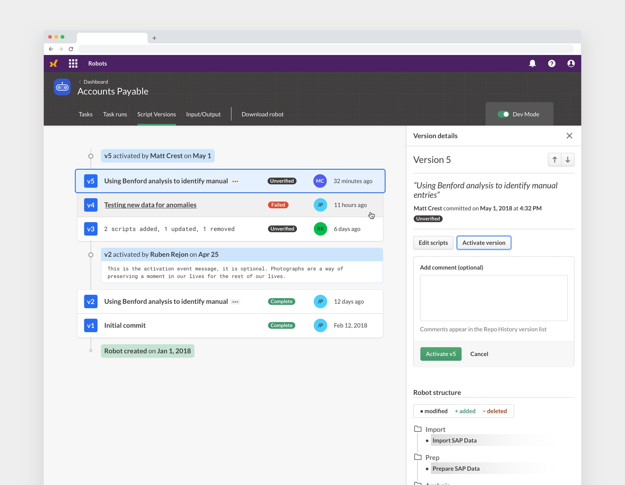Go to previous version with up arrow
625x485 pixels.
click(555, 160)
